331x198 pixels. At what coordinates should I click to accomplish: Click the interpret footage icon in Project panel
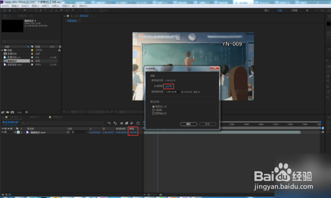[3, 112]
